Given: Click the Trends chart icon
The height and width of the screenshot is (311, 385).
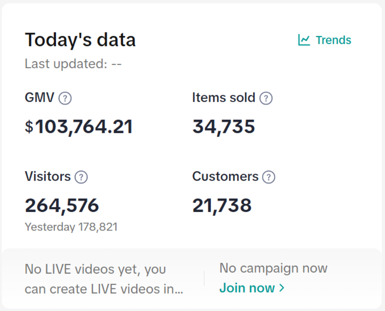Looking at the screenshot, I should (304, 40).
